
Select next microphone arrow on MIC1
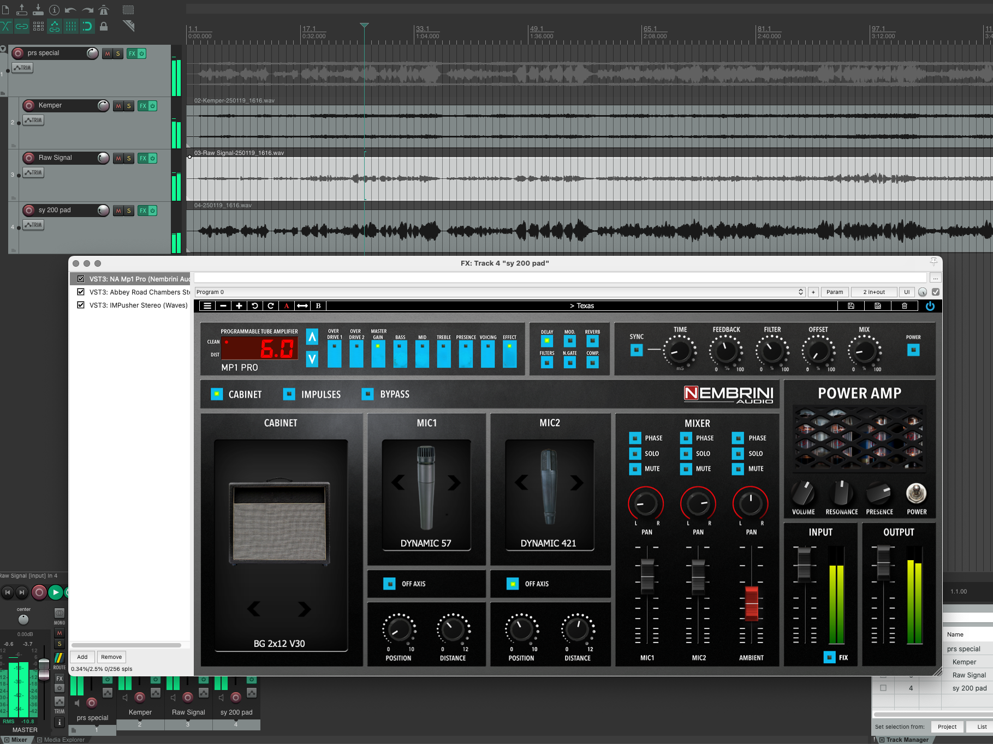(x=454, y=482)
